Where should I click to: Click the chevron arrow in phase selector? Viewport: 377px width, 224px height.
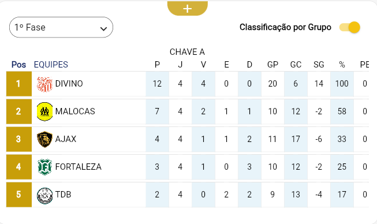(x=103, y=29)
